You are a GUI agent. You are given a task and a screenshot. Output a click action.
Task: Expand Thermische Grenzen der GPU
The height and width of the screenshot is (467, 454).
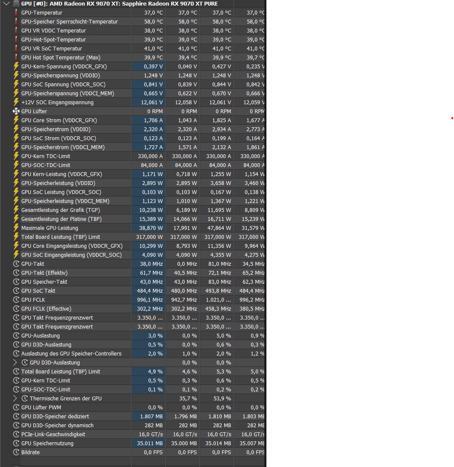(x=15, y=399)
